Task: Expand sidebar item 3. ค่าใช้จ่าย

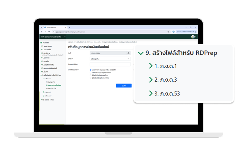Action: pos(45,53)
